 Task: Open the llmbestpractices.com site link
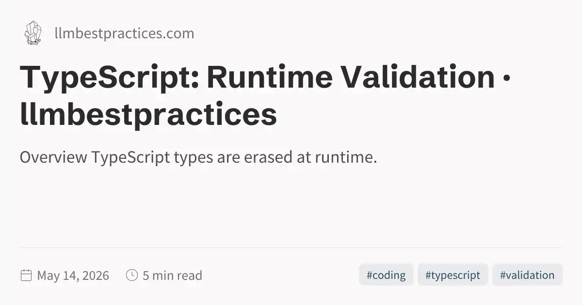pyautogui.click(x=124, y=33)
